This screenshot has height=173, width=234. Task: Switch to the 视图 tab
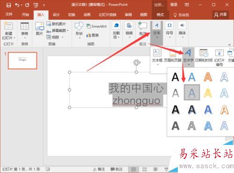(144, 15)
